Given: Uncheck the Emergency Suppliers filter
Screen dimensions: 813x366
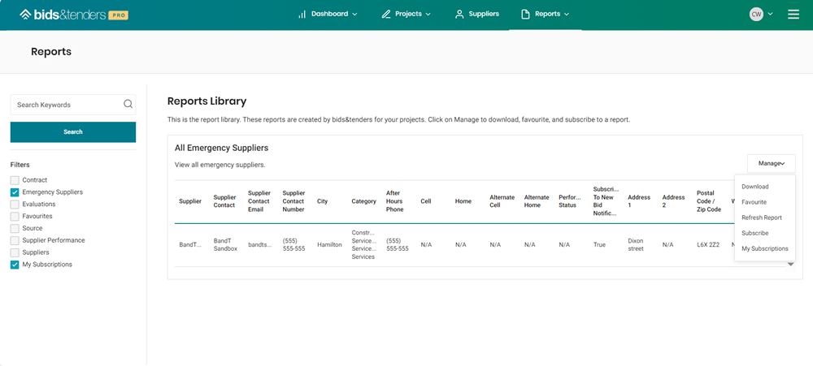Looking at the screenshot, I should click(x=15, y=192).
